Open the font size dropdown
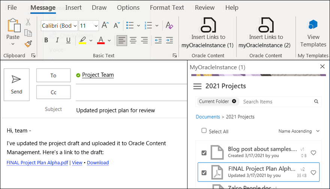Screen dimensions: 330x189 (96, 26)
